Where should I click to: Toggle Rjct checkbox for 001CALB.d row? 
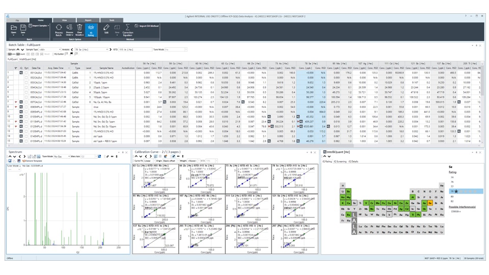[x=26, y=73]
